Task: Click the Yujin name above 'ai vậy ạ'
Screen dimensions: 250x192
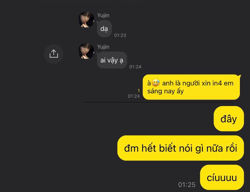Action: click(x=103, y=47)
